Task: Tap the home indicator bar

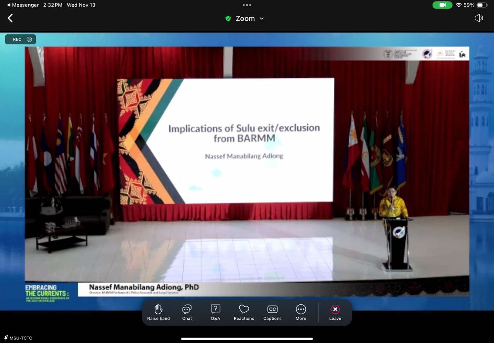Action: (x=247, y=339)
